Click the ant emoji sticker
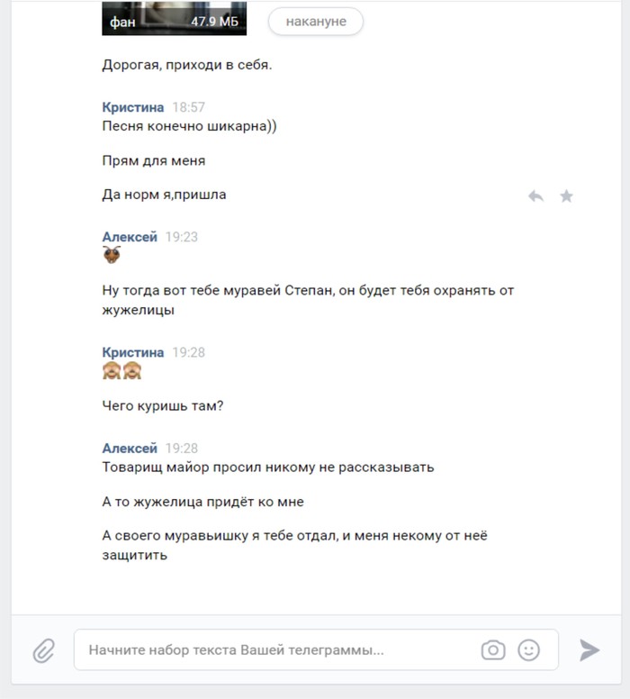The width and height of the screenshot is (630, 699). point(112,255)
